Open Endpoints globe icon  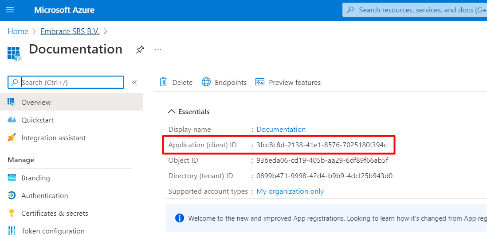pos(206,82)
